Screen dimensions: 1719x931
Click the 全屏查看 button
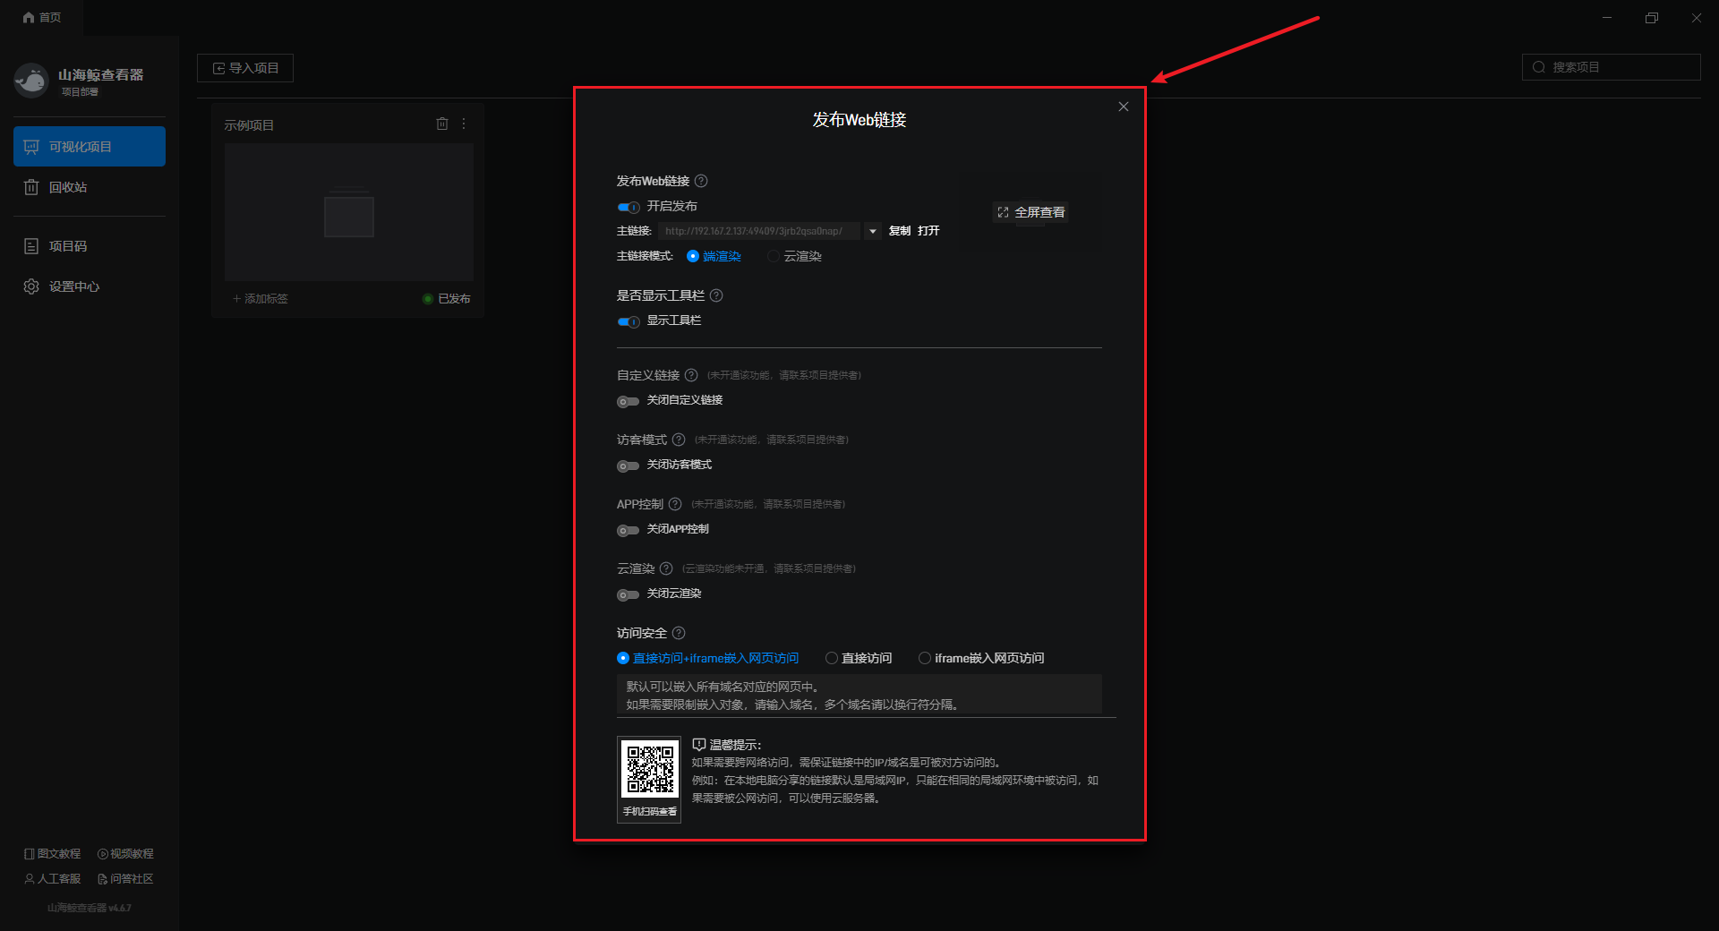[1031, 212]
